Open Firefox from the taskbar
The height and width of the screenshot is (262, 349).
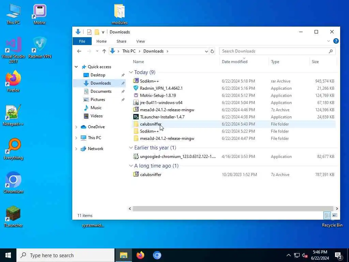tap(140, 255)
